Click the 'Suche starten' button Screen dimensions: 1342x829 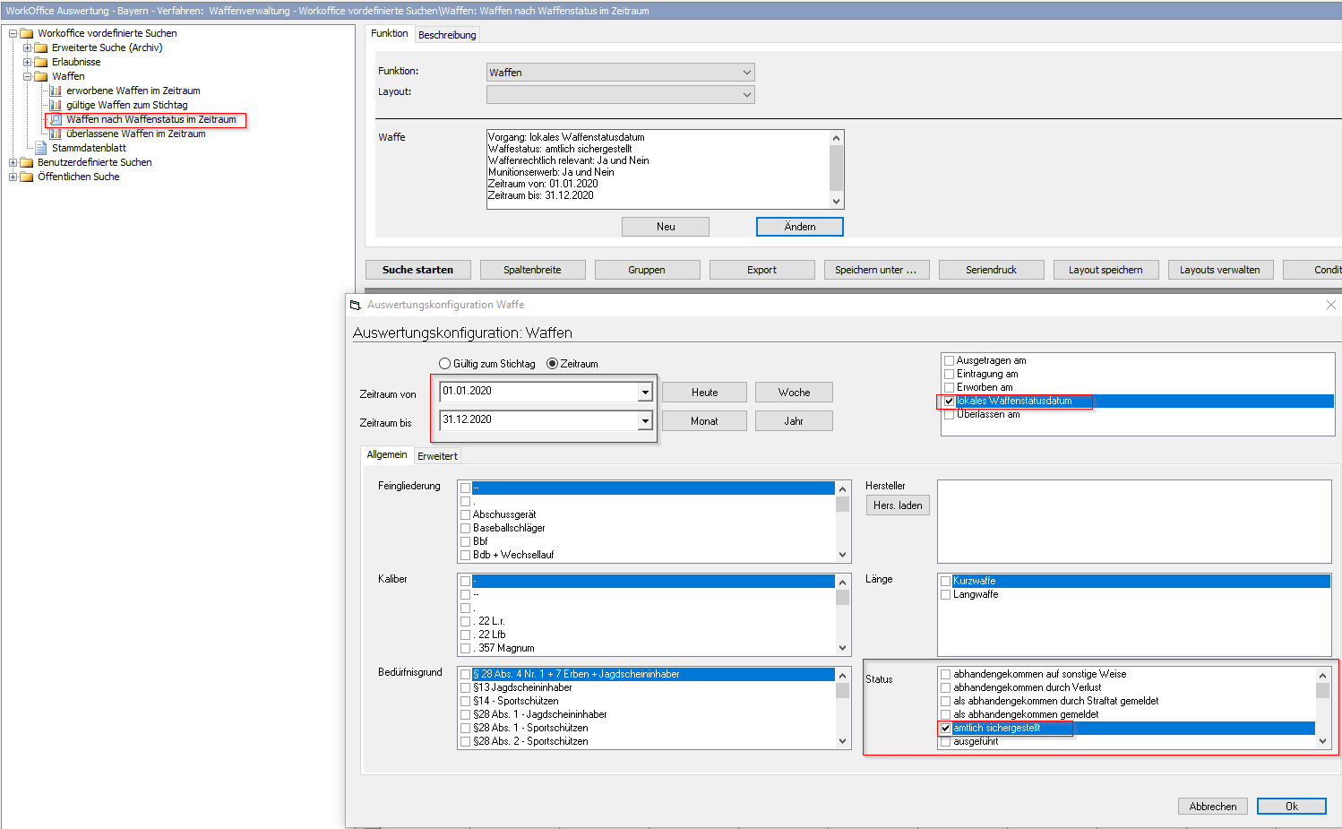(417, 270)
